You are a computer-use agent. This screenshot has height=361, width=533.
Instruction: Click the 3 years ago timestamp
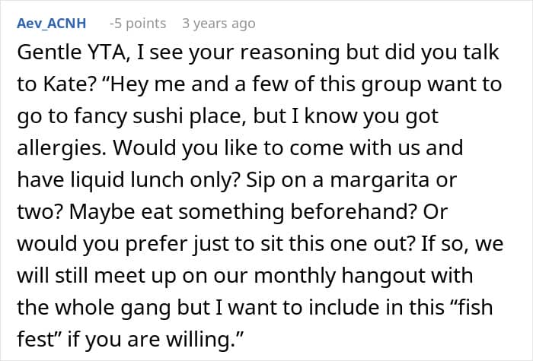219,24
